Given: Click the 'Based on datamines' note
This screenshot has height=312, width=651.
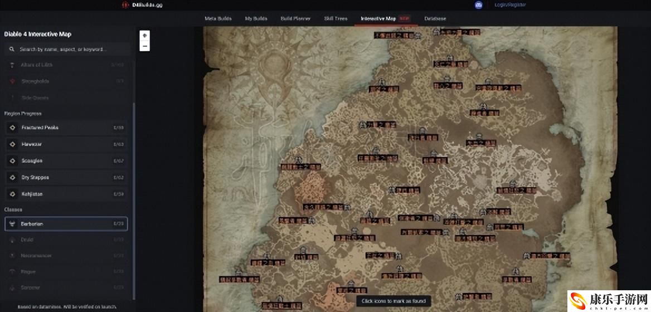Looking at the screenshot, I should tap(66, 307).
